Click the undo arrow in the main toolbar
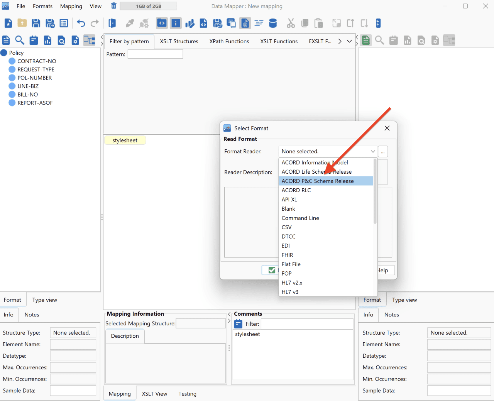 click(81, 23)
